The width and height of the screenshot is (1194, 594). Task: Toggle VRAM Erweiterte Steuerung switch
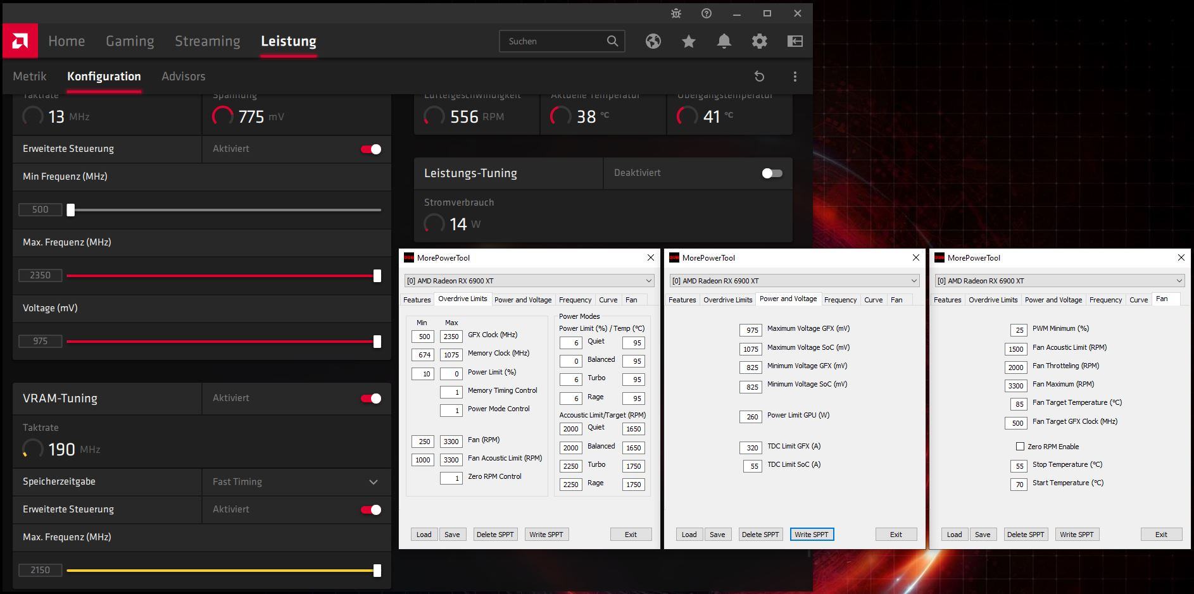[371, 510]
